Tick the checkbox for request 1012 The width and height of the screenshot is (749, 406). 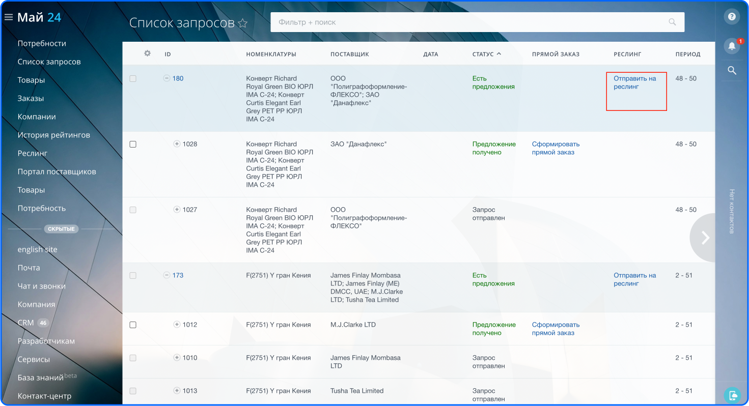(x=133, y=325)
